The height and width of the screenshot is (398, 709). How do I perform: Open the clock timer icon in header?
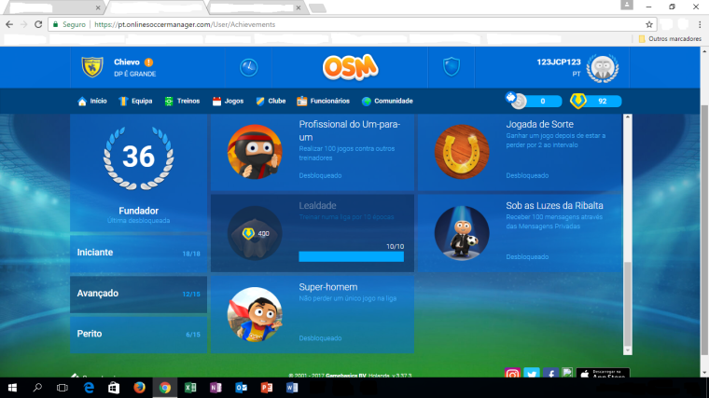[x=249, y=67]
